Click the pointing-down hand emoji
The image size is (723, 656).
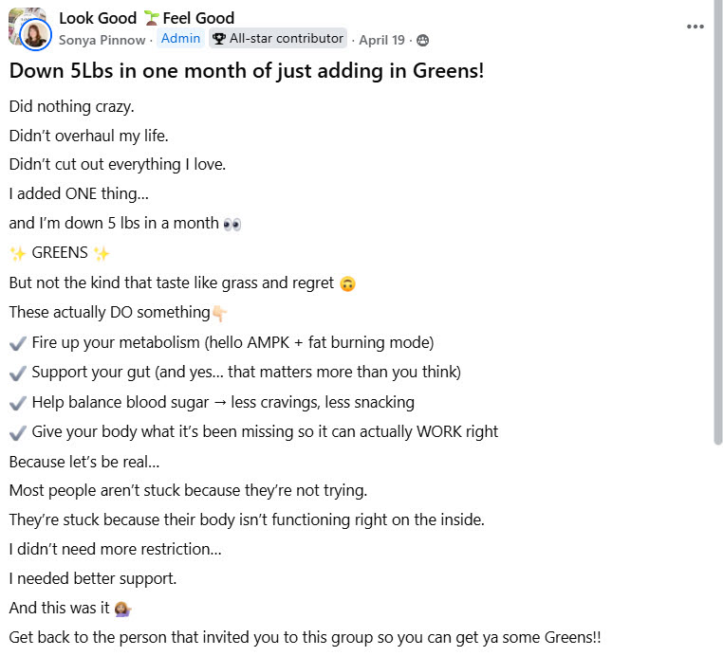[219, 314]
